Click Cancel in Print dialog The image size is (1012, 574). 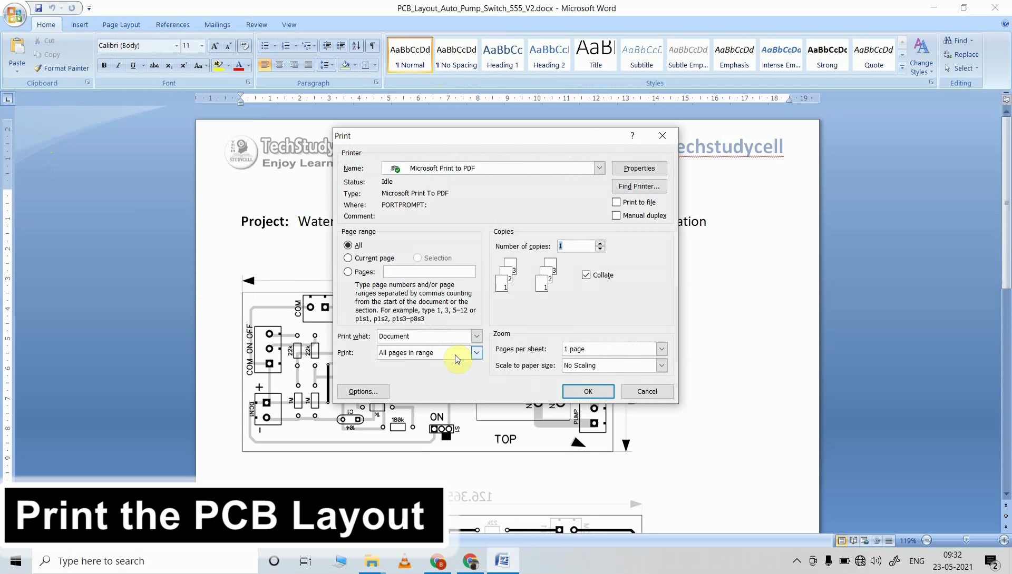[647, 391]
